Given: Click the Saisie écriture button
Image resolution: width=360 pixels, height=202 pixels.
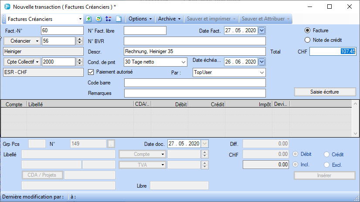Looking at the screenshot, I should tap(324, 92).
